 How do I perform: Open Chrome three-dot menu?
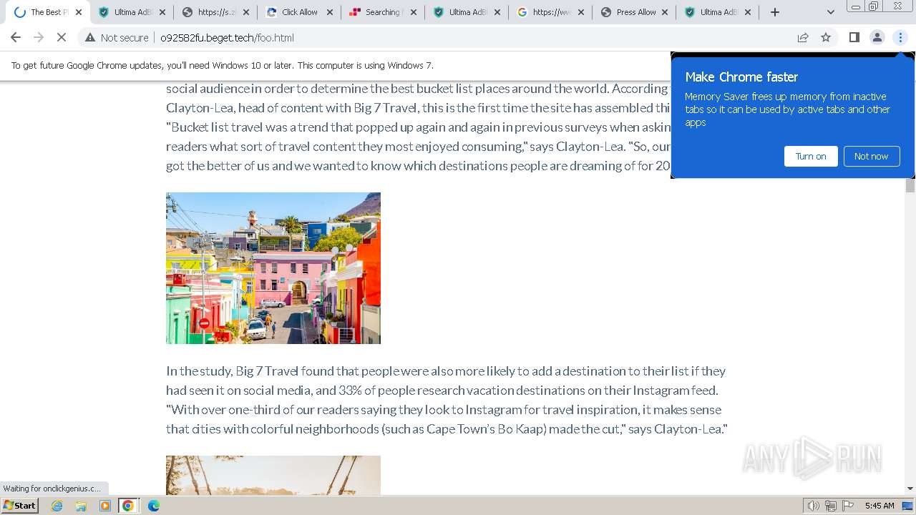tap(900, 37)
